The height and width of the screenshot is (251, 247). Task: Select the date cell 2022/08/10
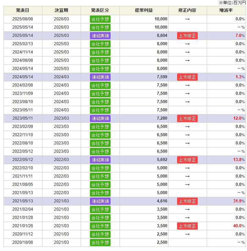pos(23,143)
